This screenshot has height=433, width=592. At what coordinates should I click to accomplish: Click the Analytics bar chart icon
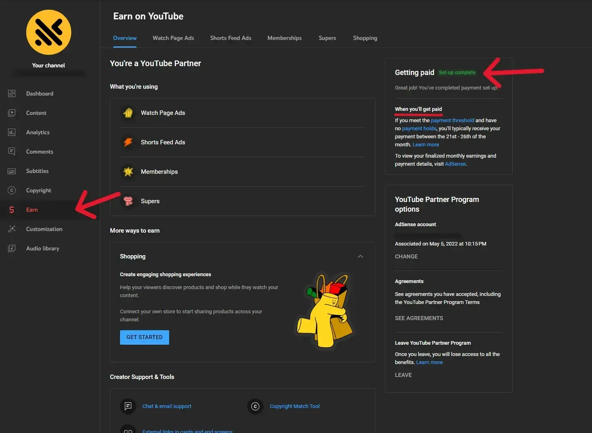tap(12, 132)
